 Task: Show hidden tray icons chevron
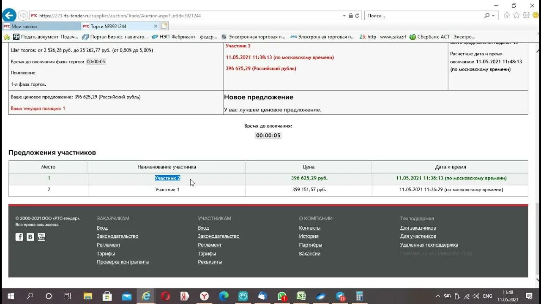point(438,296)
